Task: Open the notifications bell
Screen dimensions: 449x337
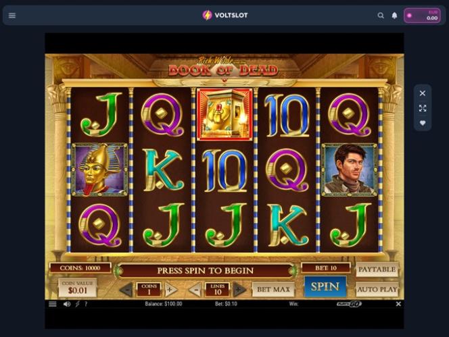Action: pos(395,16)
